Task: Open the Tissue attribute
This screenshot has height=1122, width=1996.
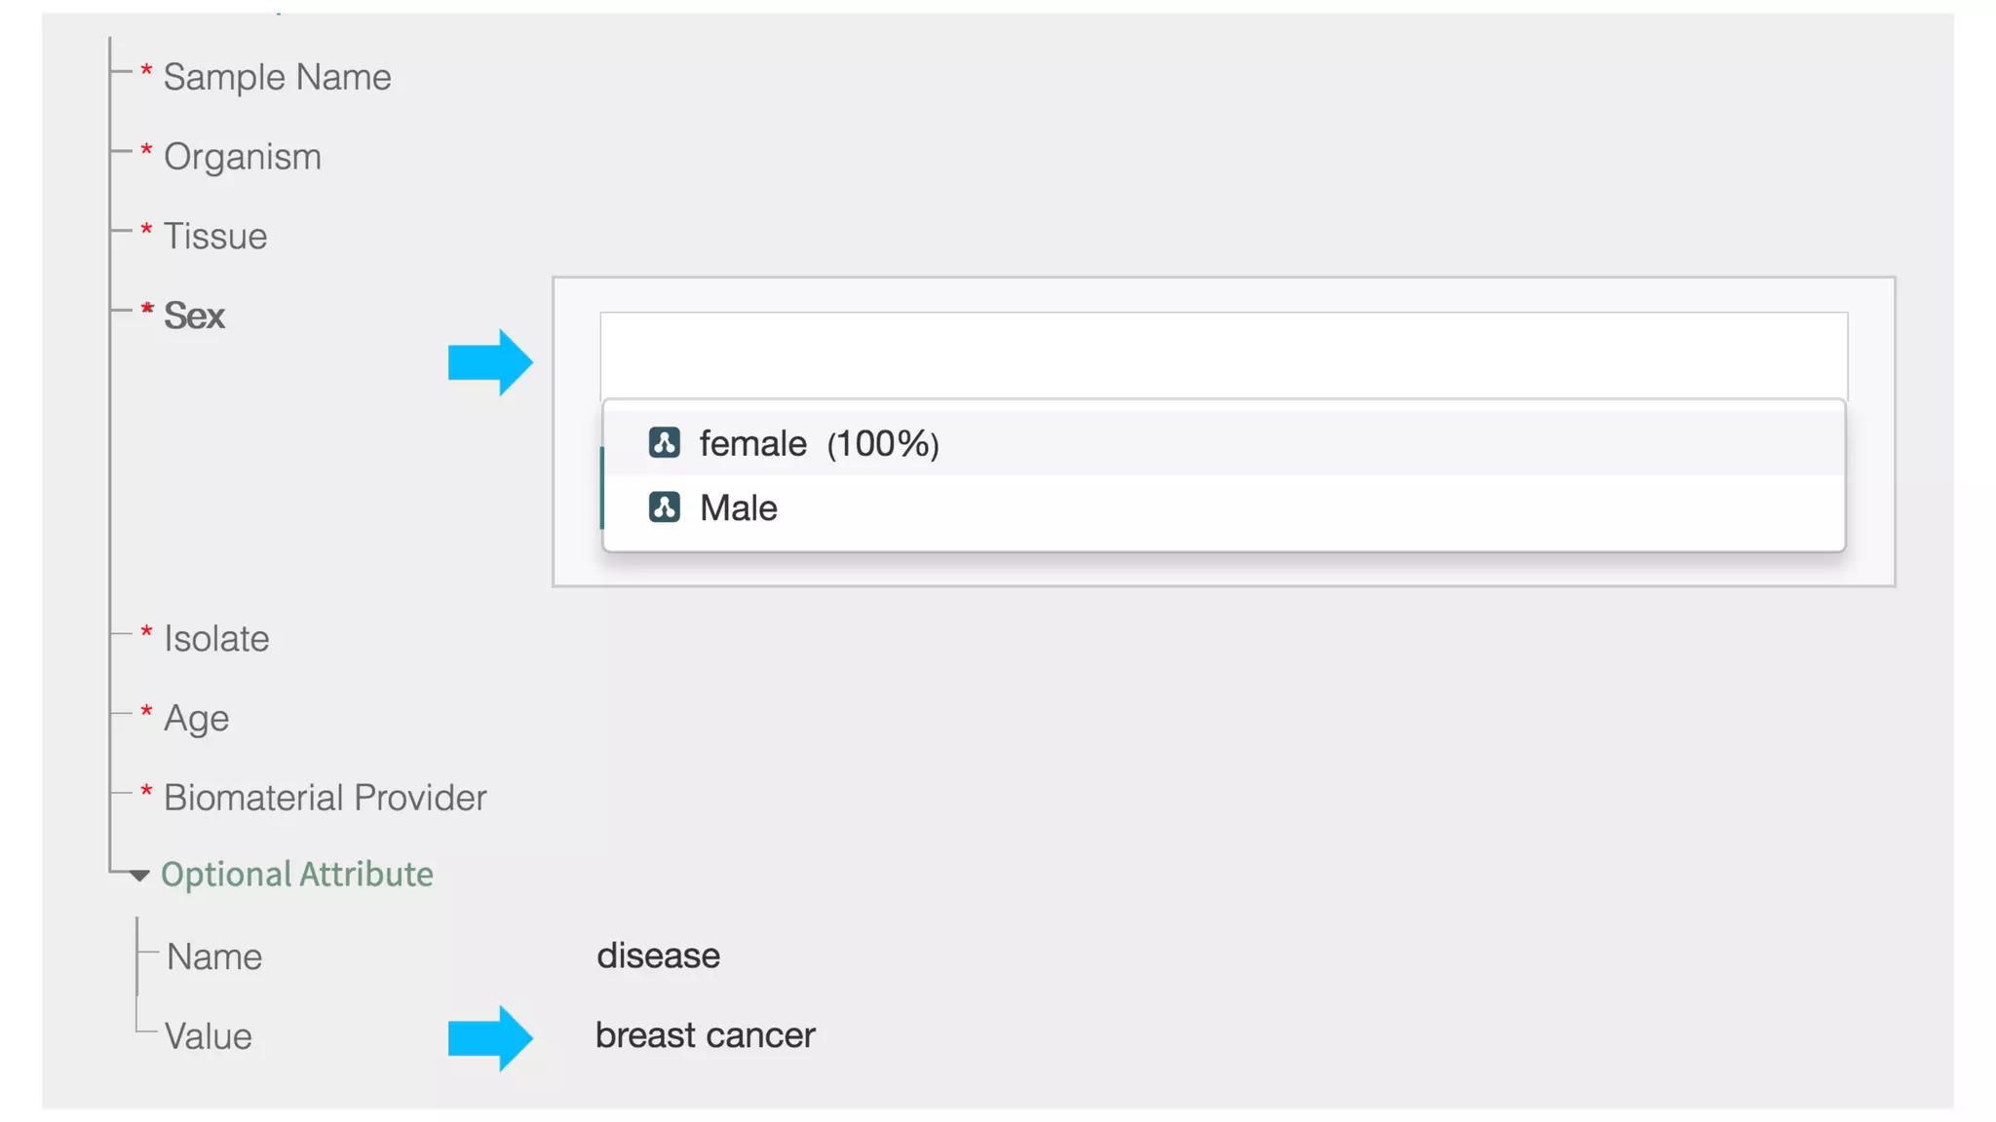Action: [214, 237]
